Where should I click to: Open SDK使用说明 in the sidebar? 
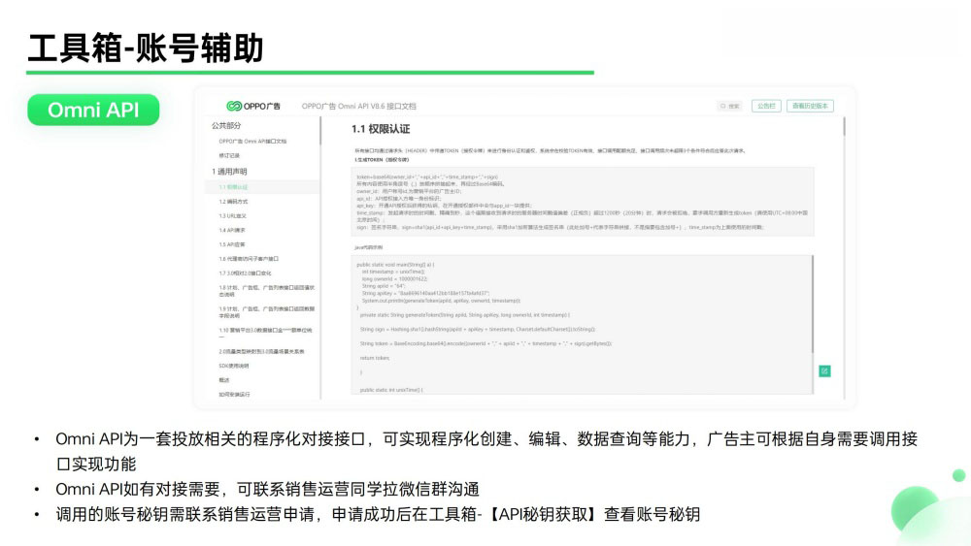pos(234,366)
